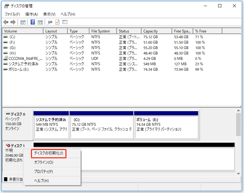Click the drive icon of the (C:) row

(5, 37)
